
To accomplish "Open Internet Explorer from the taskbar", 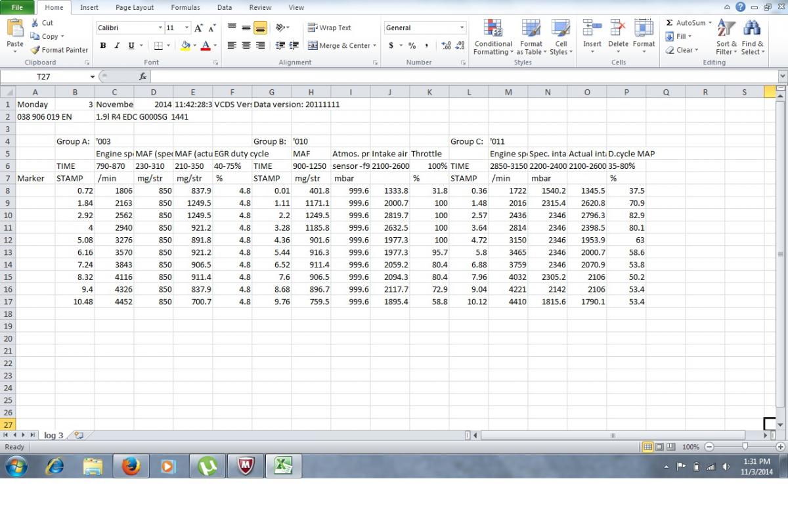I will pyautogui.click(x=55, y=466).
